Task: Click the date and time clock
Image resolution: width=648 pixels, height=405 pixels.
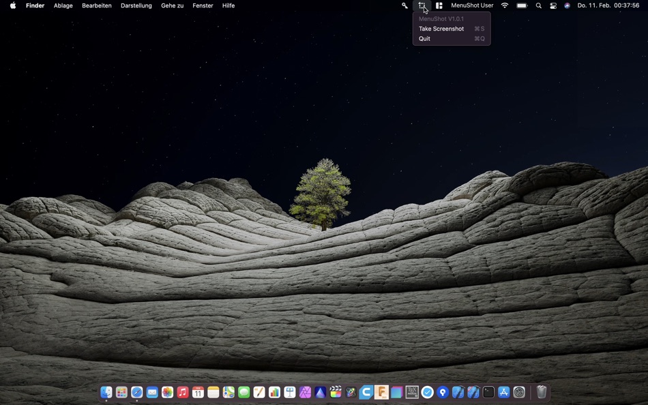Action: pos(608,5)
